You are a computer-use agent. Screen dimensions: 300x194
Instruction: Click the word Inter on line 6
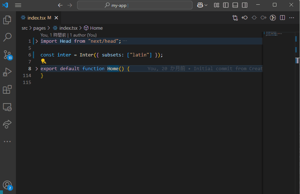pos(86,55)
